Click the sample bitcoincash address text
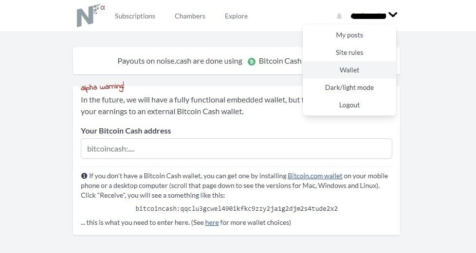The width and height of the screenshot is (476, 253). [x=237, y=208]
